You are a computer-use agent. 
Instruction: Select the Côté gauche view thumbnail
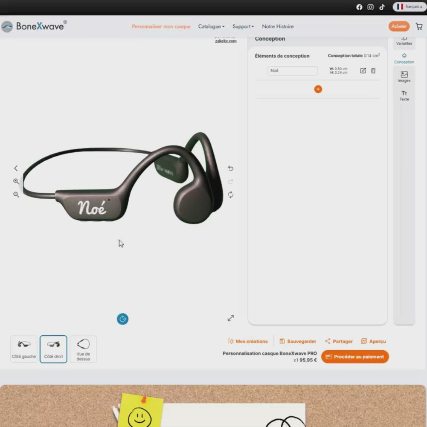pyautogui.click(x=24, y=349)
